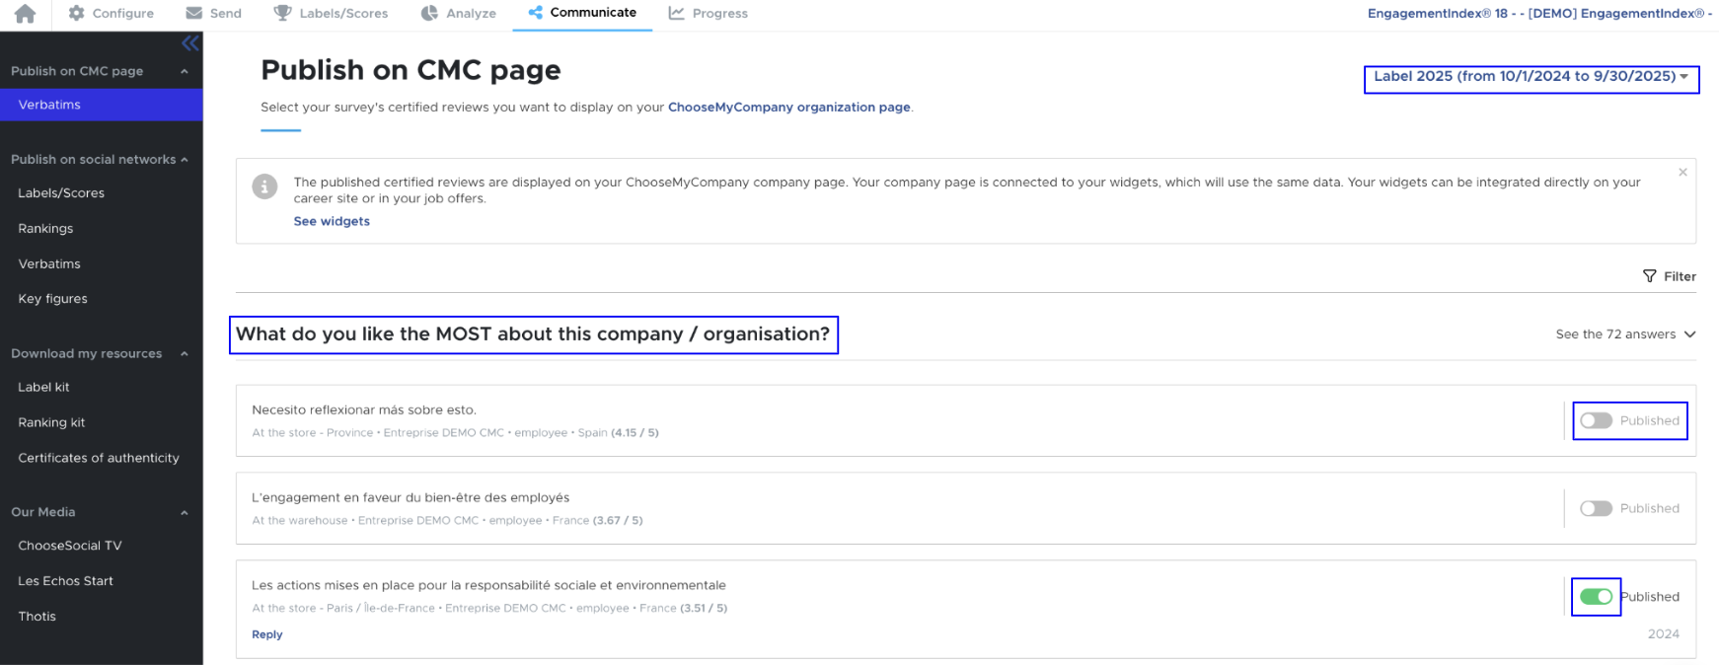Click the Analyze pie chart icon
1719x665 pixels.
pos(429,14)
